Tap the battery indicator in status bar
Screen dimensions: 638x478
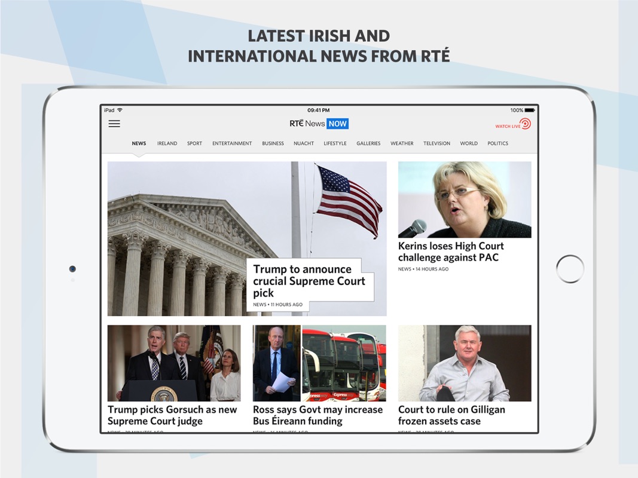coord(529,110)
